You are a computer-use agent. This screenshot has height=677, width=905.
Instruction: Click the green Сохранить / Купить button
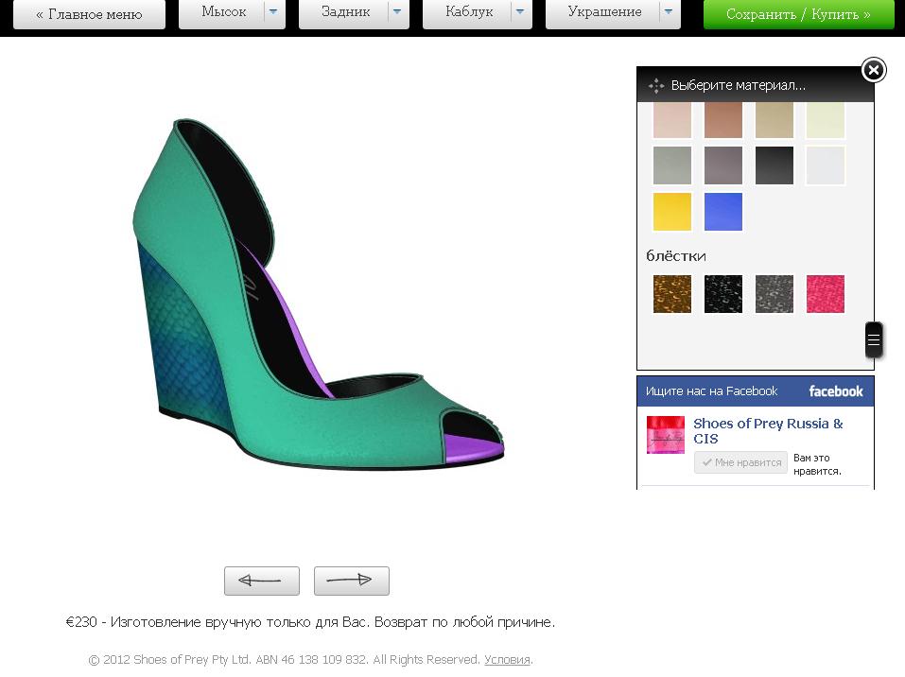[x=798, y=14]
